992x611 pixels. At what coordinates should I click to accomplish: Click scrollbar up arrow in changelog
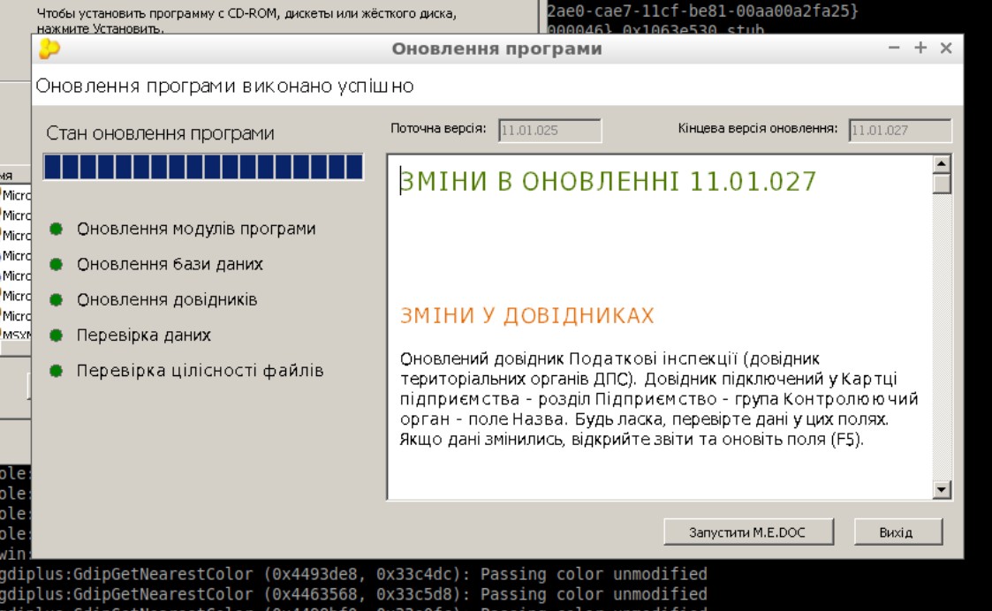point(942,164)
